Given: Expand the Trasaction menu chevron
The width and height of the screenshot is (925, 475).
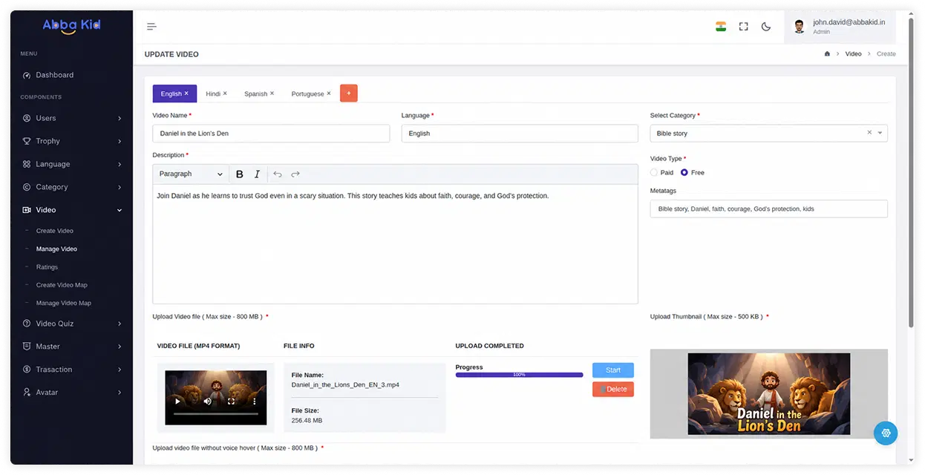Looking at the screenshot, I should point(120,370).
